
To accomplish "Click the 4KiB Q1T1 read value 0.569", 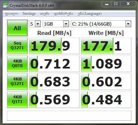I will pos(54,100).
